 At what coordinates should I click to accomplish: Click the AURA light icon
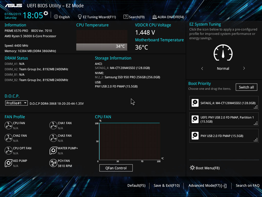[154, 17]
